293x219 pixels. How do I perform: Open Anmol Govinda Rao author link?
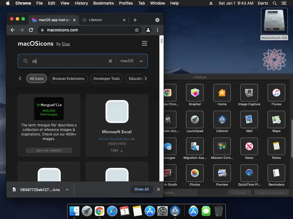(x=114, y=139)
